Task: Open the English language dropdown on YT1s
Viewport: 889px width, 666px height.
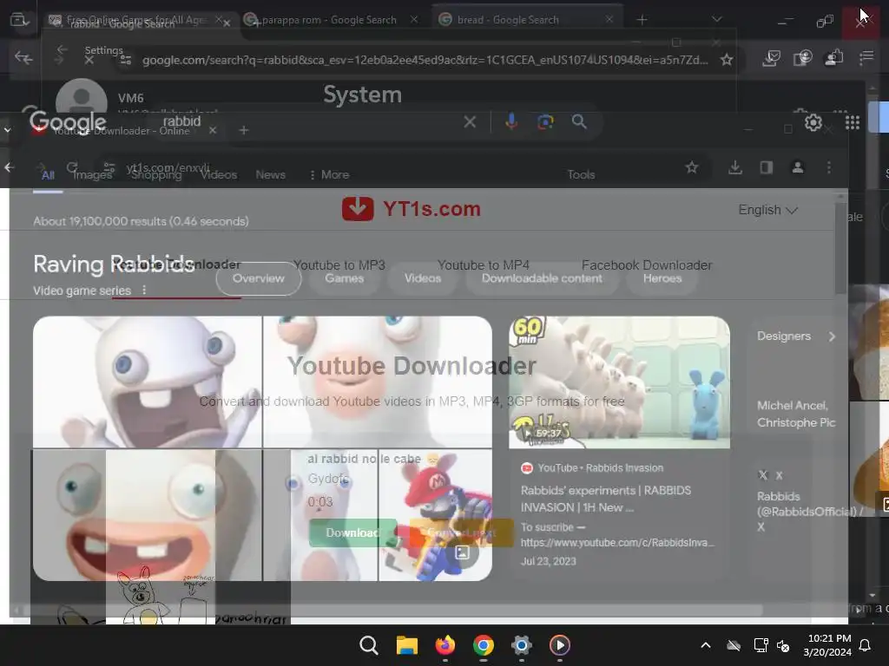Action: [767, 210]
